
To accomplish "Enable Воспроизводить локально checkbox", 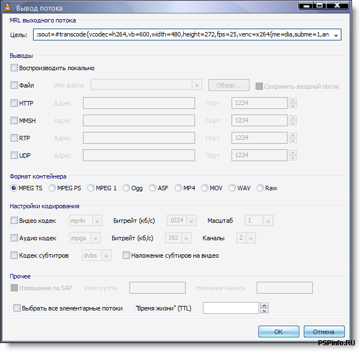I will pyautogui.click(x=15, y=68).
